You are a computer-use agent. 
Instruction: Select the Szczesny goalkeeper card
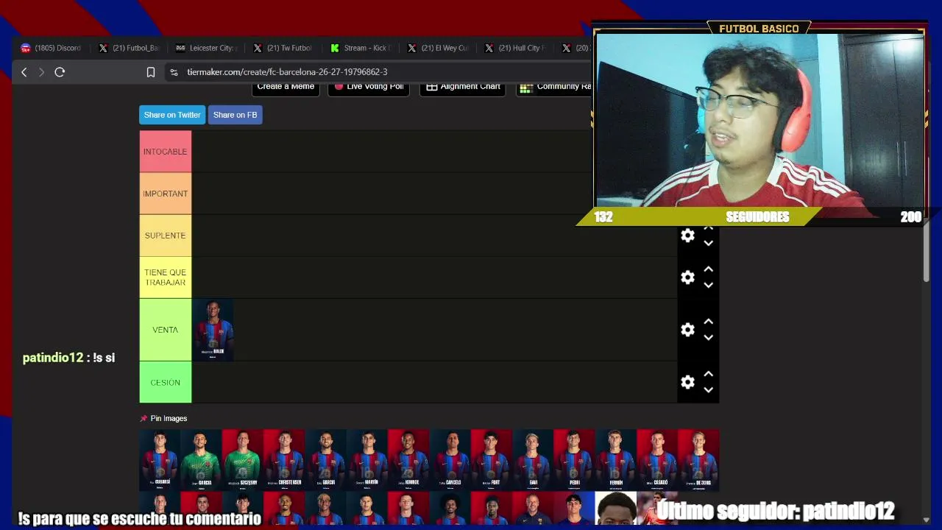pyautogui.click(x=242, y=460)
